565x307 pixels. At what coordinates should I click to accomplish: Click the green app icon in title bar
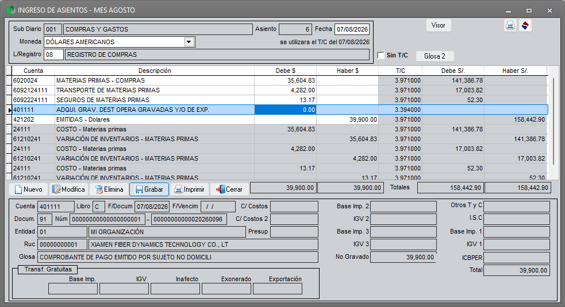tap(11, 10)
